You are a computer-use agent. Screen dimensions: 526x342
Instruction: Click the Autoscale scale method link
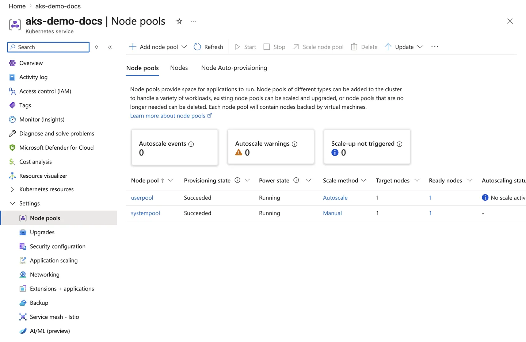(x=335, y=198)
